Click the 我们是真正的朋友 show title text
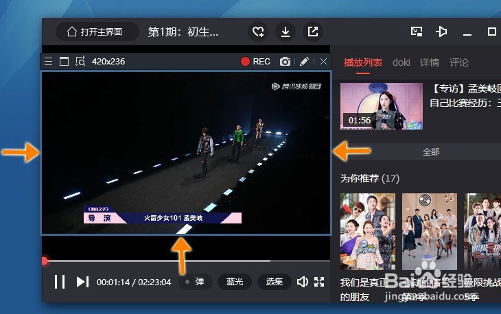Image resolution: width=501 pixels, height=314 pixels. pyautogui.click(x=364, y=290)
